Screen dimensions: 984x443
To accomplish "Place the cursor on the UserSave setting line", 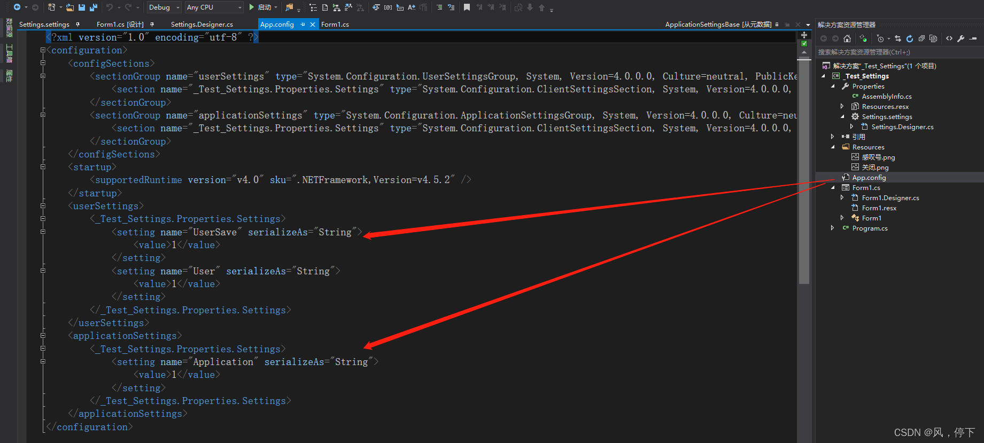I will point(237,232).
